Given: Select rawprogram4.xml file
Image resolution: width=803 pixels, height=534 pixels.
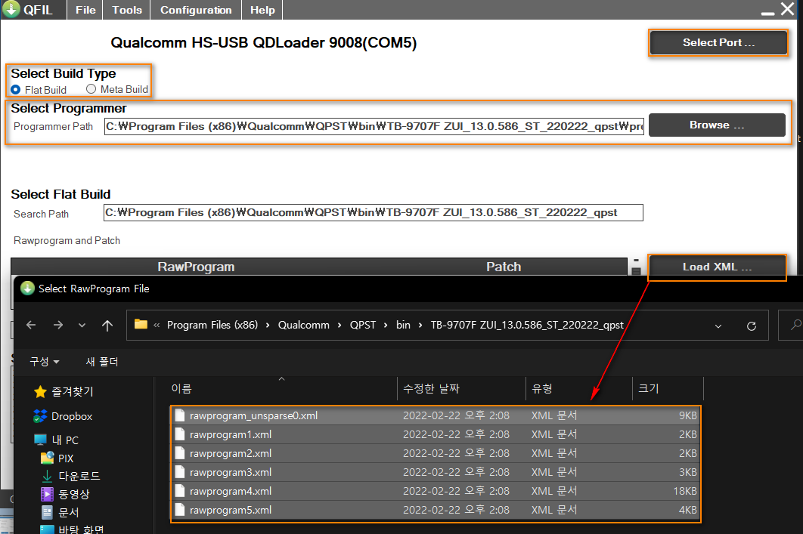Looking at the screenshot, I should click(x=436, y=491).
